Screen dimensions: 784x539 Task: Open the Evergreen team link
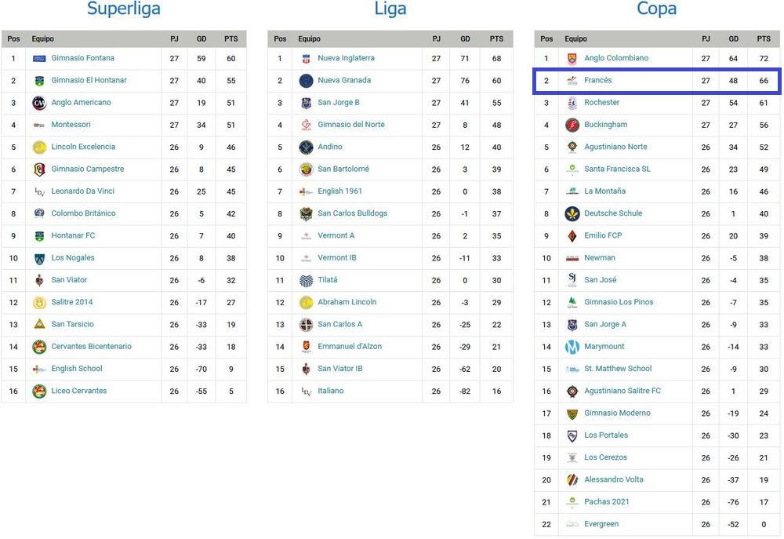[601, 524]
